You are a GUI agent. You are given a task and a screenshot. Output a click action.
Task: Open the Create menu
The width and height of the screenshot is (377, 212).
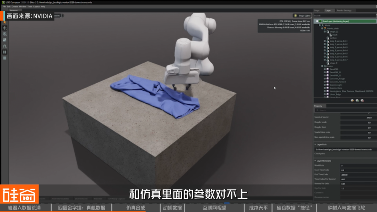click(15, 7)
